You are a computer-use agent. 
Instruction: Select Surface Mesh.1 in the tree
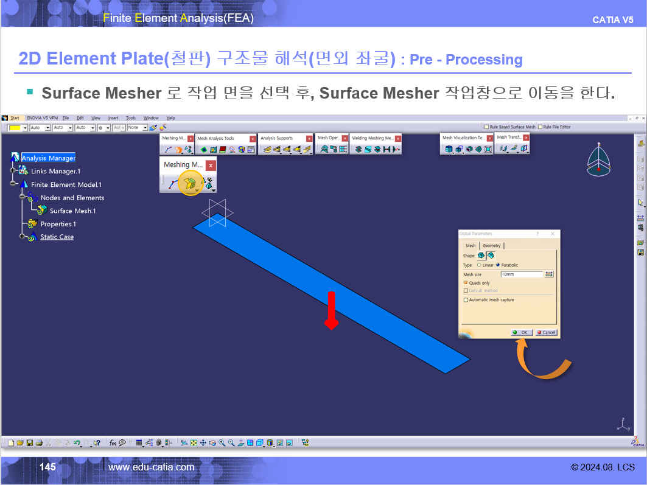point(72,211)
